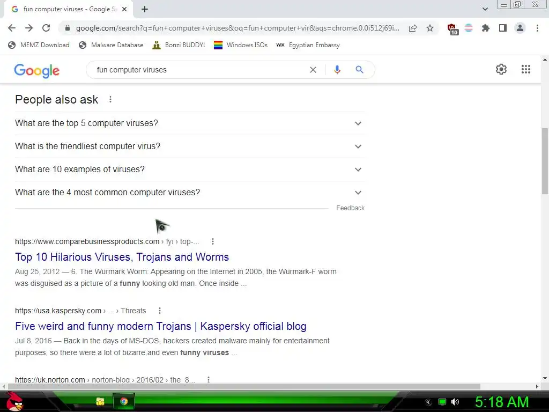Click the address bar URL

(x=238, y=28)
